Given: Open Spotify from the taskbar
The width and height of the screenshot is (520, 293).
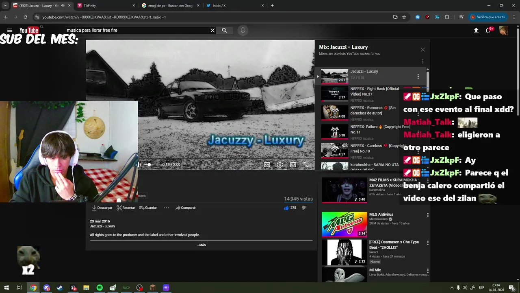Looking at the screenshot, I should (100, 288).
